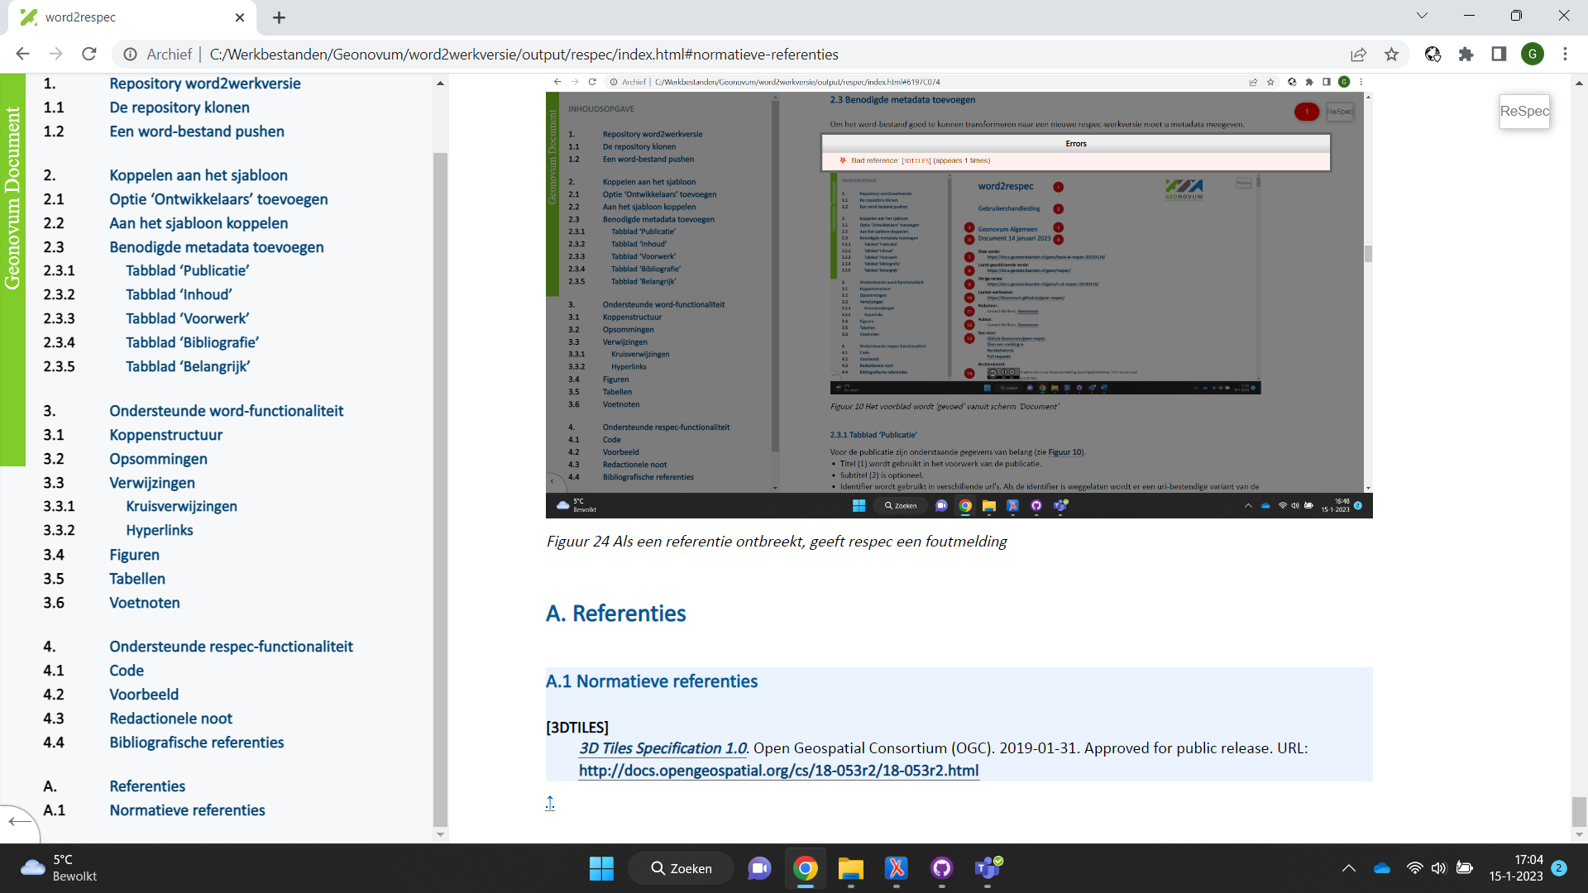Open the Extensions puzzle menu
The height and width of the screenshot is (893, 1588).
[1466, 55]
